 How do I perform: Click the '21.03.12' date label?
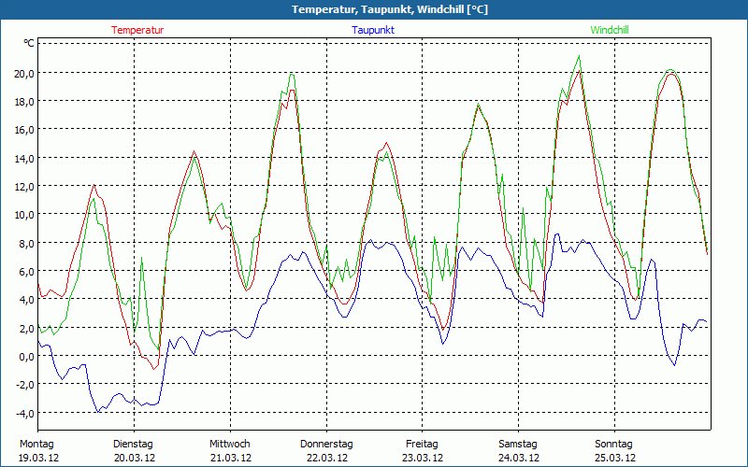tap(231, 458)
